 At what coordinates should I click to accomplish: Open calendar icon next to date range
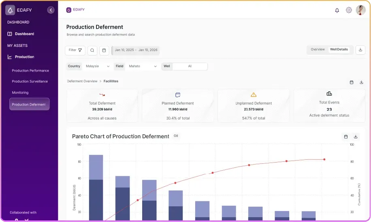coord(104,50)
